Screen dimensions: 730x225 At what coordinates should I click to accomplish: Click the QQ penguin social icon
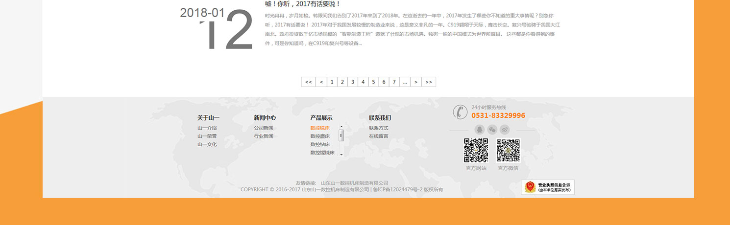tap(480, 130)
